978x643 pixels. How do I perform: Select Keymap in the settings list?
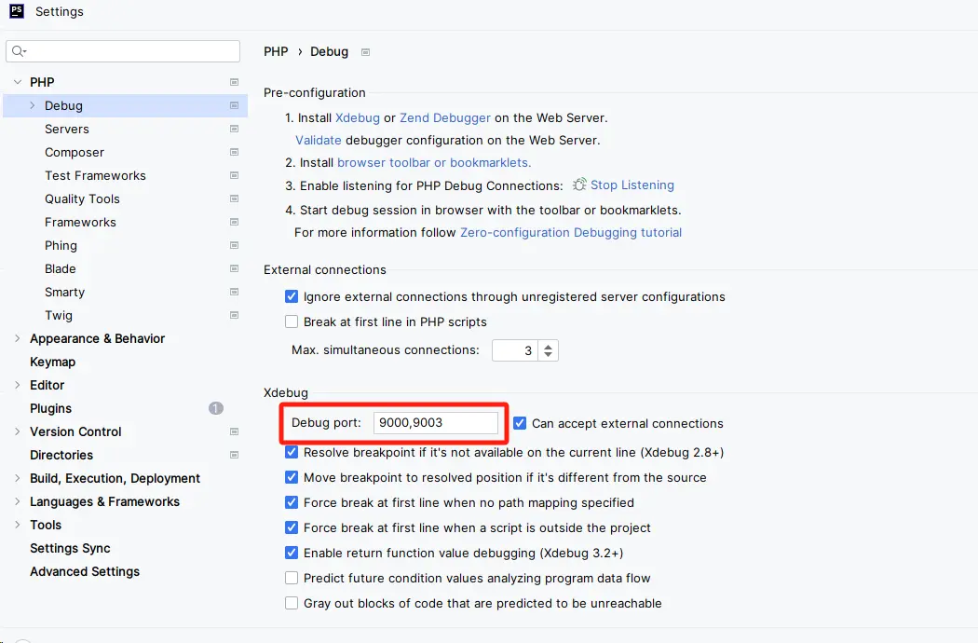point(52,362)
